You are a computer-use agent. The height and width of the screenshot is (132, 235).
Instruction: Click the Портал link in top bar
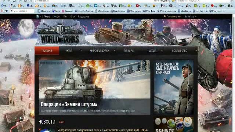(x=47, y=16)
